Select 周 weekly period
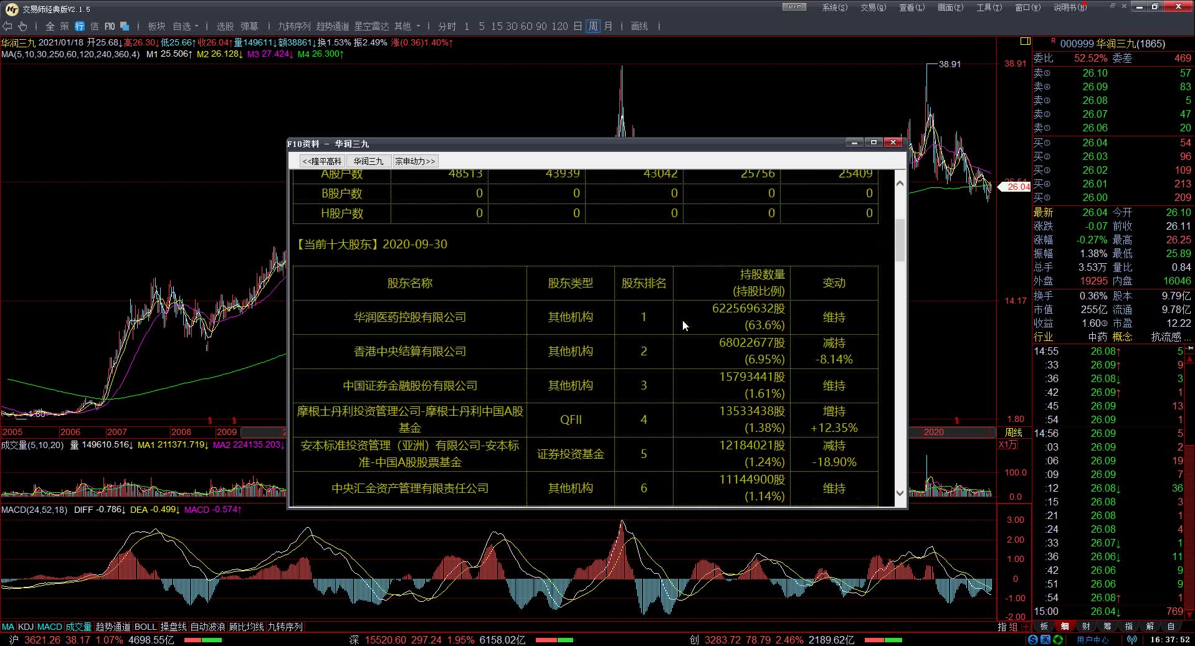This screenshot has width=1195, height=646. (x=593, y=26)
